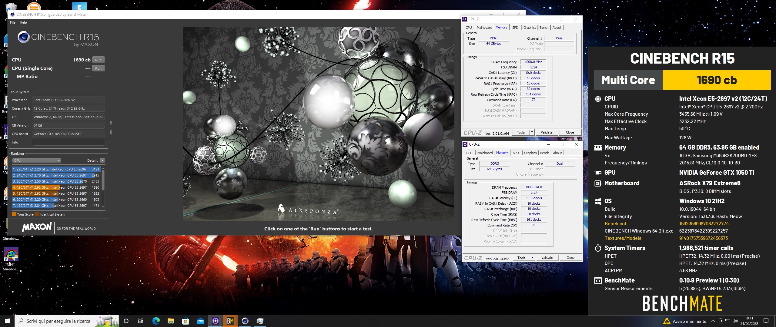Open the CPU ranking dropdown in Cinebench
Screen dimensions: 776x327
(37, 160)
